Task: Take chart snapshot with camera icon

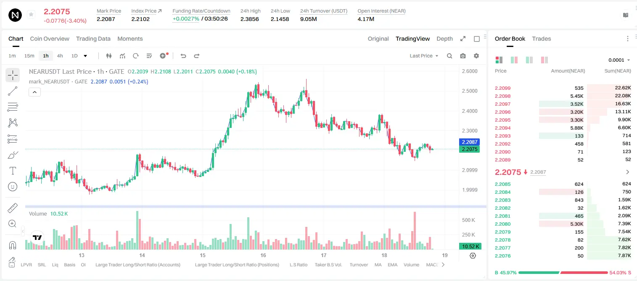Action: [x=463, y=56]
